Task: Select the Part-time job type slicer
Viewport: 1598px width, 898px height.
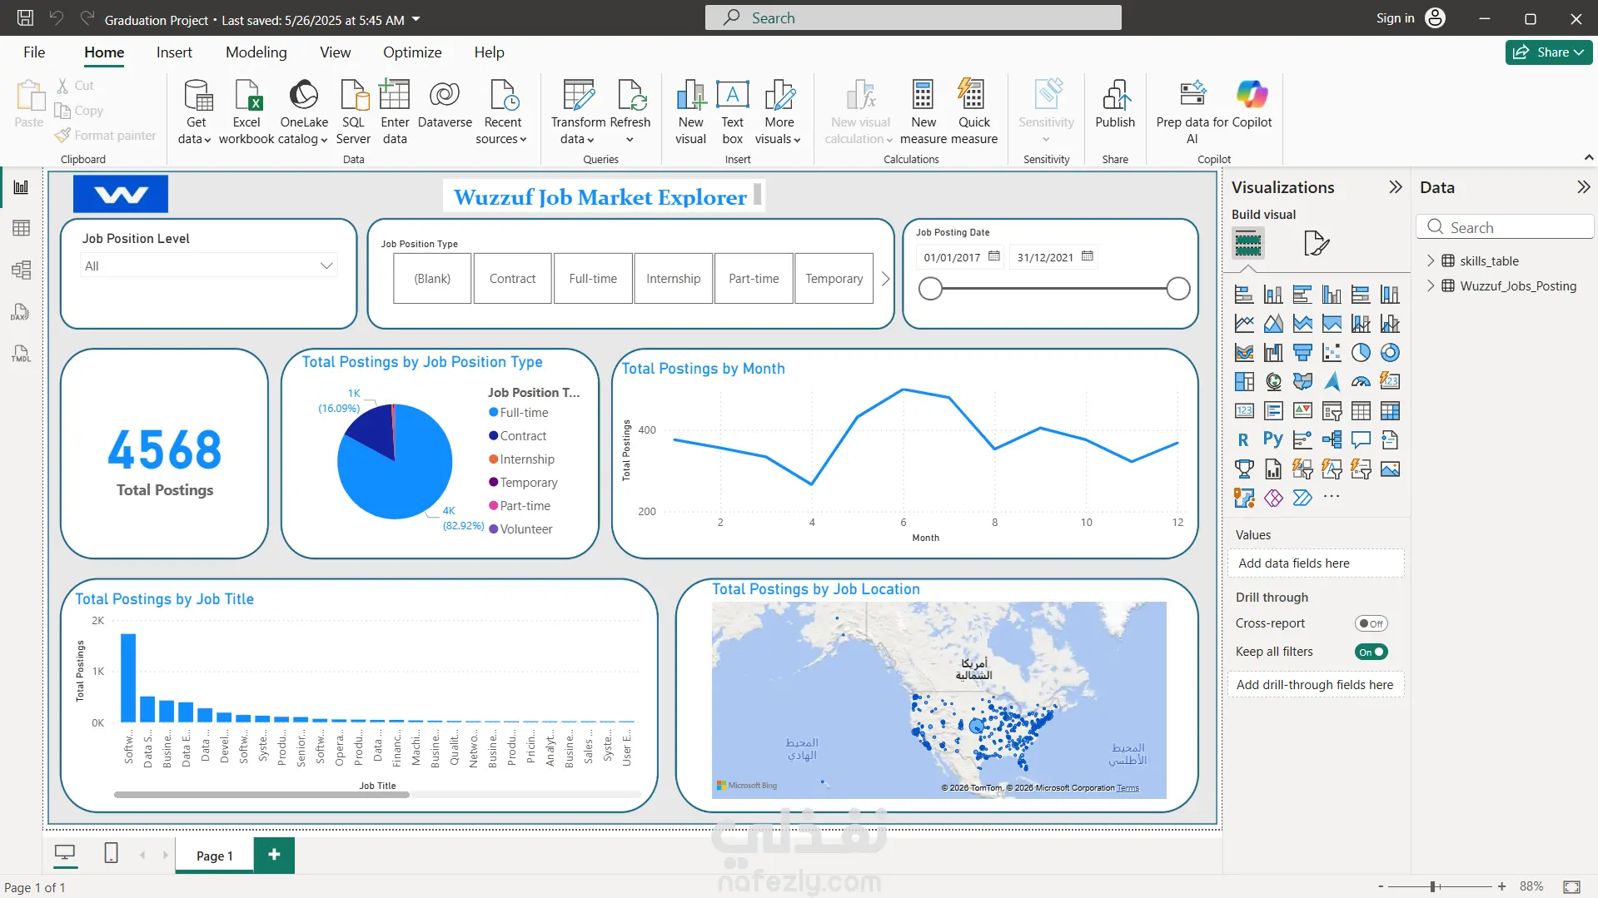Action: (x=754, y=279)
